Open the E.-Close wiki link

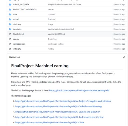[50, 122]
